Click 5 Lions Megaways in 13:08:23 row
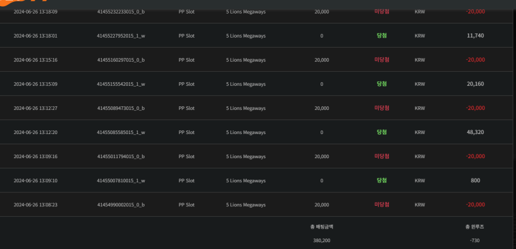Screen dimensions: 516x249 [246, 205]
